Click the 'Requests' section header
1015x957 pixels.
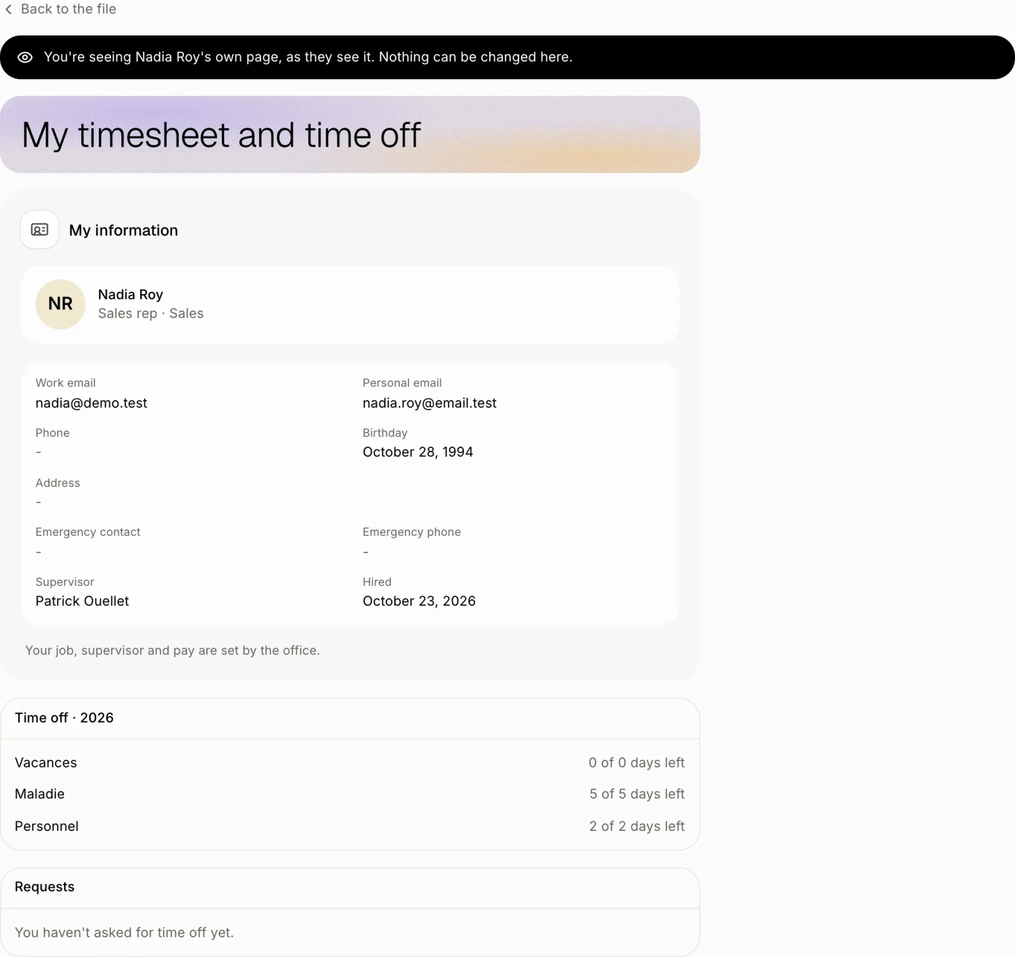click(x=44, y=887)
